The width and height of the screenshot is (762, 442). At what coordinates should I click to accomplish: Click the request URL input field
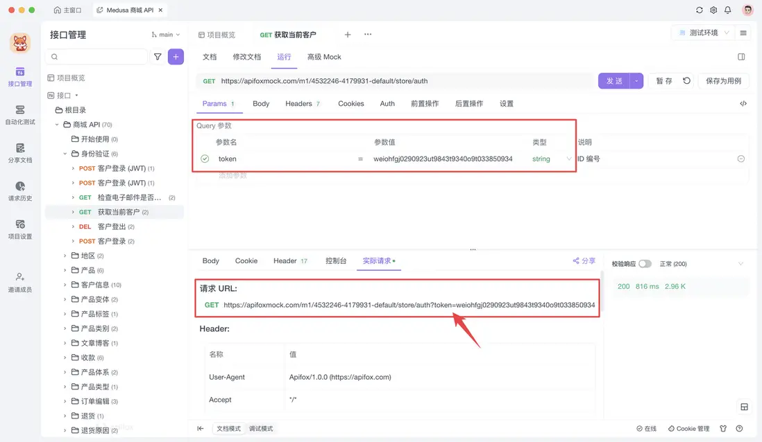416,80
